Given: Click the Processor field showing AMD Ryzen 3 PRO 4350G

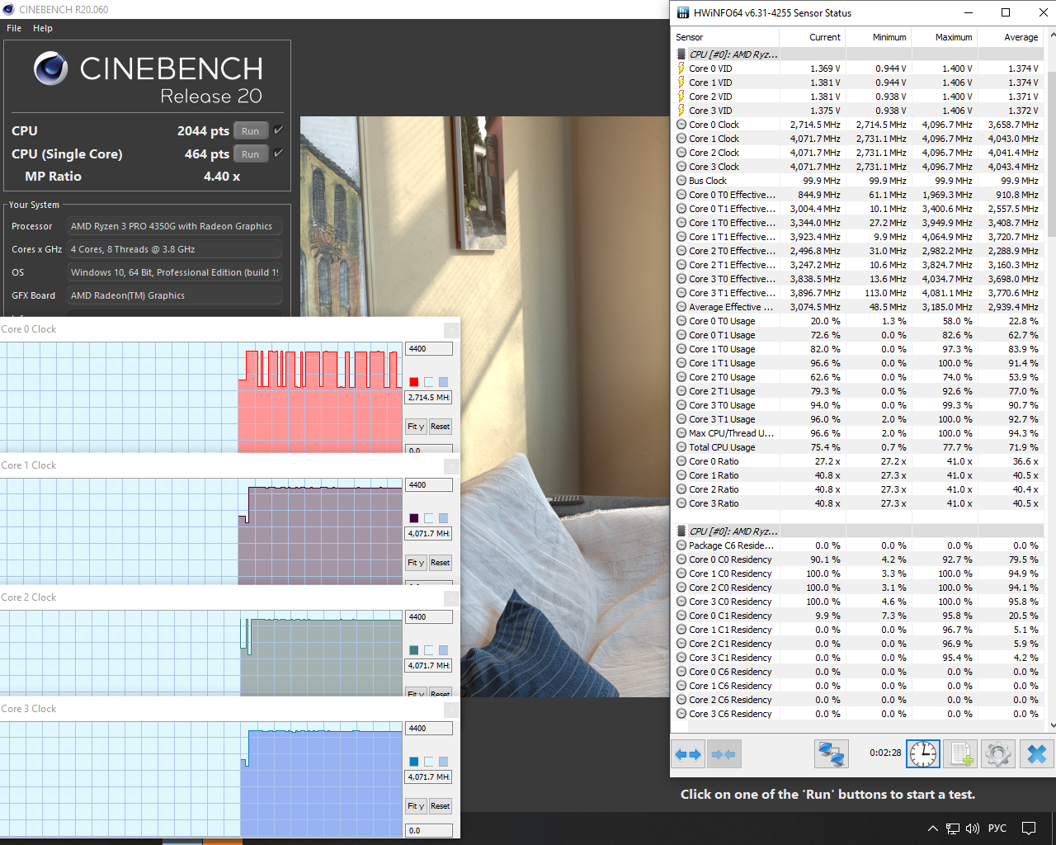Looking at the screenshot, I should [x=174, y=226].
